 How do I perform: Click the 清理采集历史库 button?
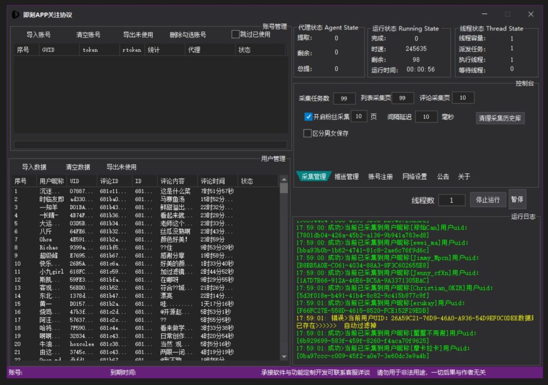[x=500, y=118]
